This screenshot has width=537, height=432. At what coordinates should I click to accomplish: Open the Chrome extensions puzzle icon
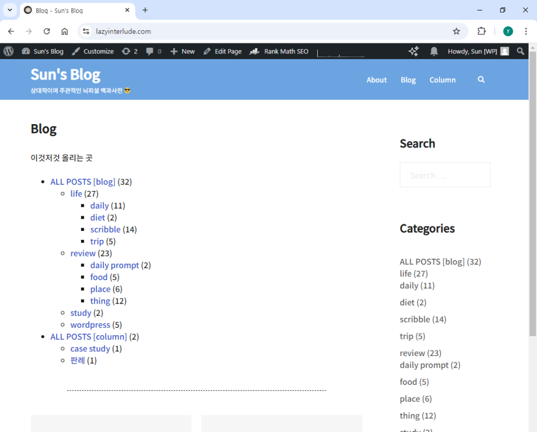pyautogui.click(x=481, y=31)
